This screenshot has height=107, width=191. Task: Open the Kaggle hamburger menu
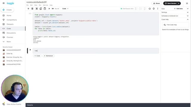(x=4, y=3)
